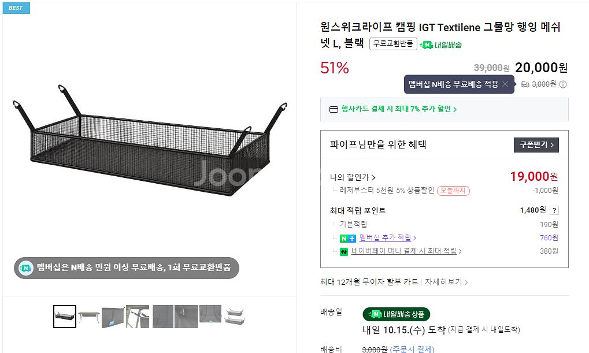The image size is (589, 353).
Task: Click the N배송 truck icon on image banner
Action: click(x=26, y=267)
